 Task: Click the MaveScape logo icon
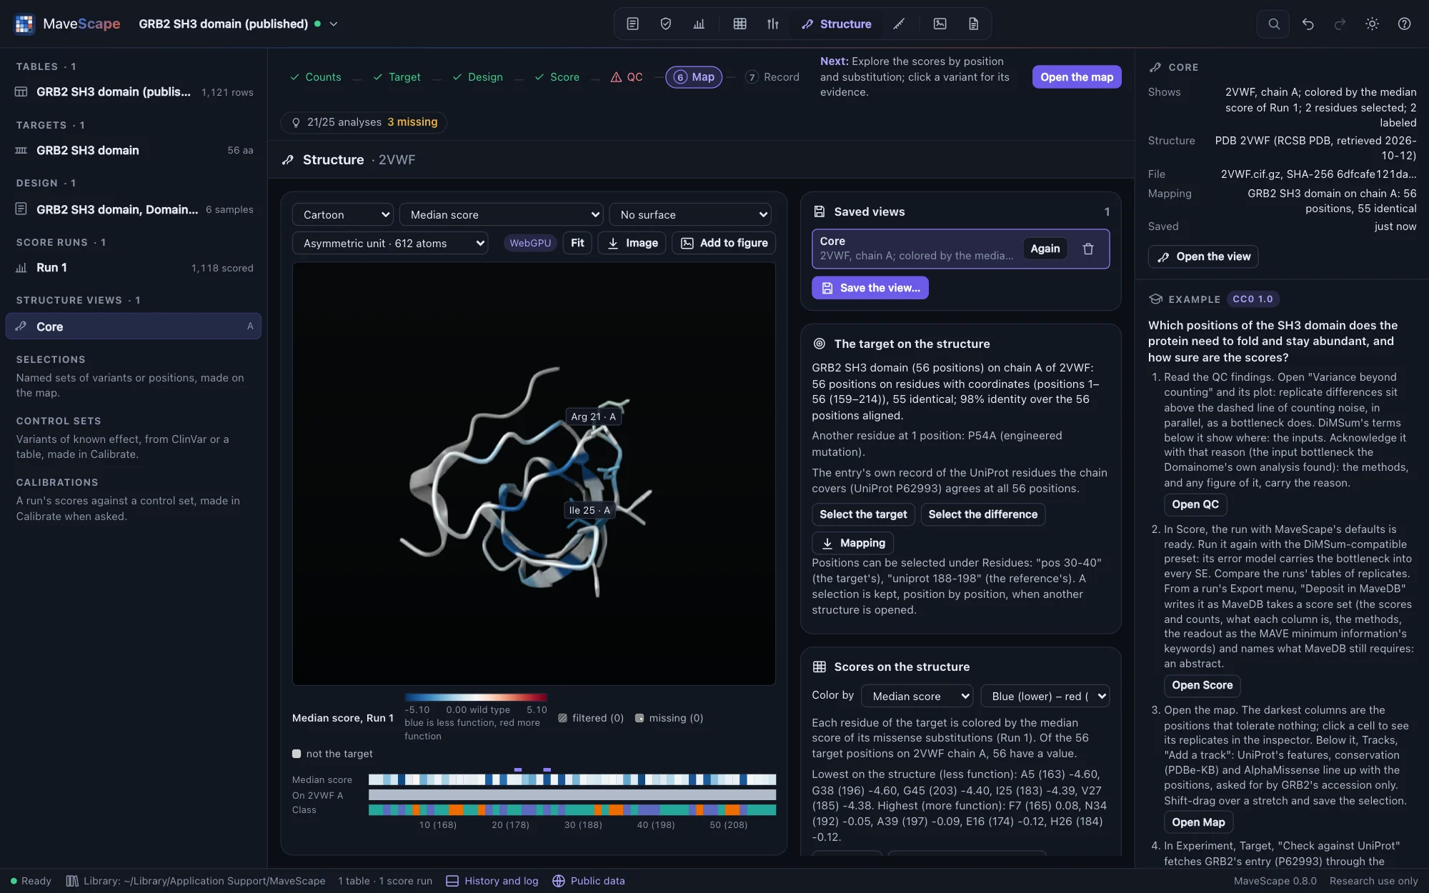24,24
